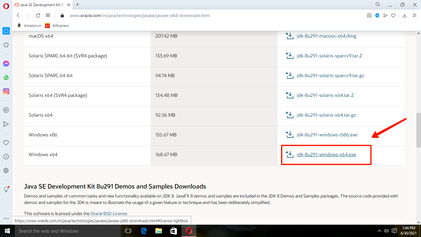Image resolution: width=421 pixels, height=237 pixels.
Task: Open the sidebar bookmarks star icon
Action: point(6,45)
